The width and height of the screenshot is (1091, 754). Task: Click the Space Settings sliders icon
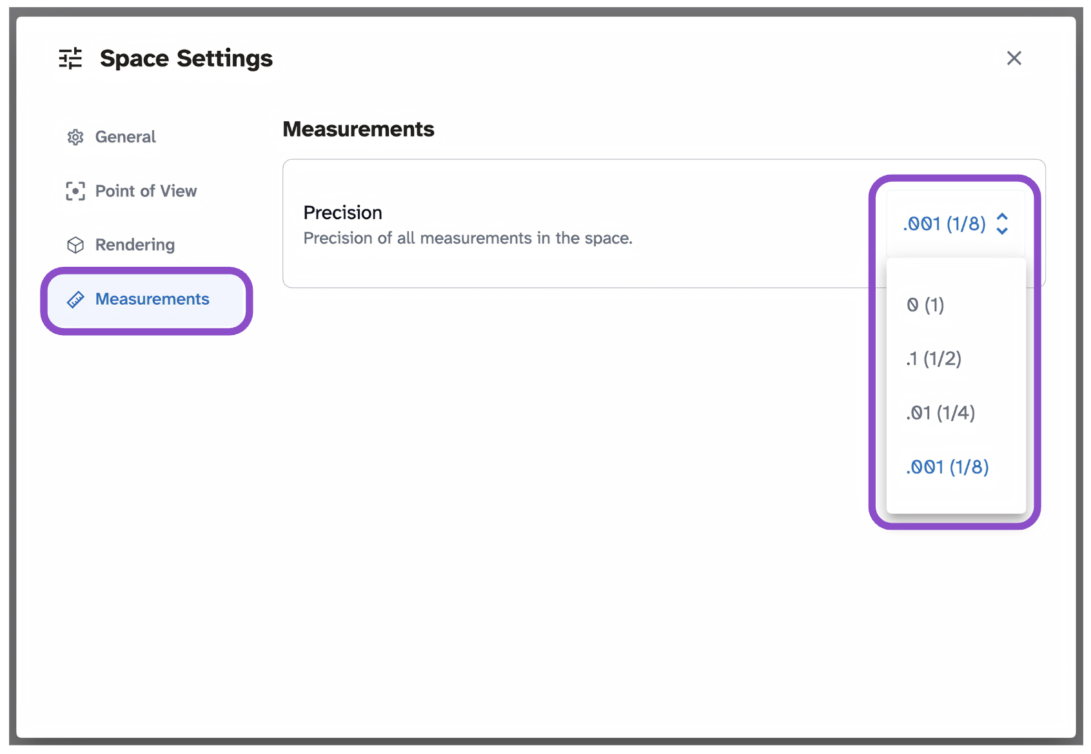click(70, 58)
